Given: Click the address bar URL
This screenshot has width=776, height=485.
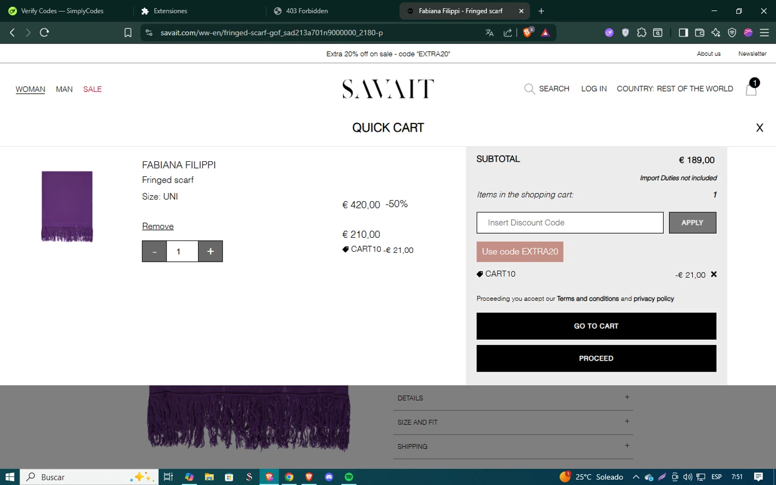Looking at the screenshot, I should pyautogui.click(x=272, y=33).
